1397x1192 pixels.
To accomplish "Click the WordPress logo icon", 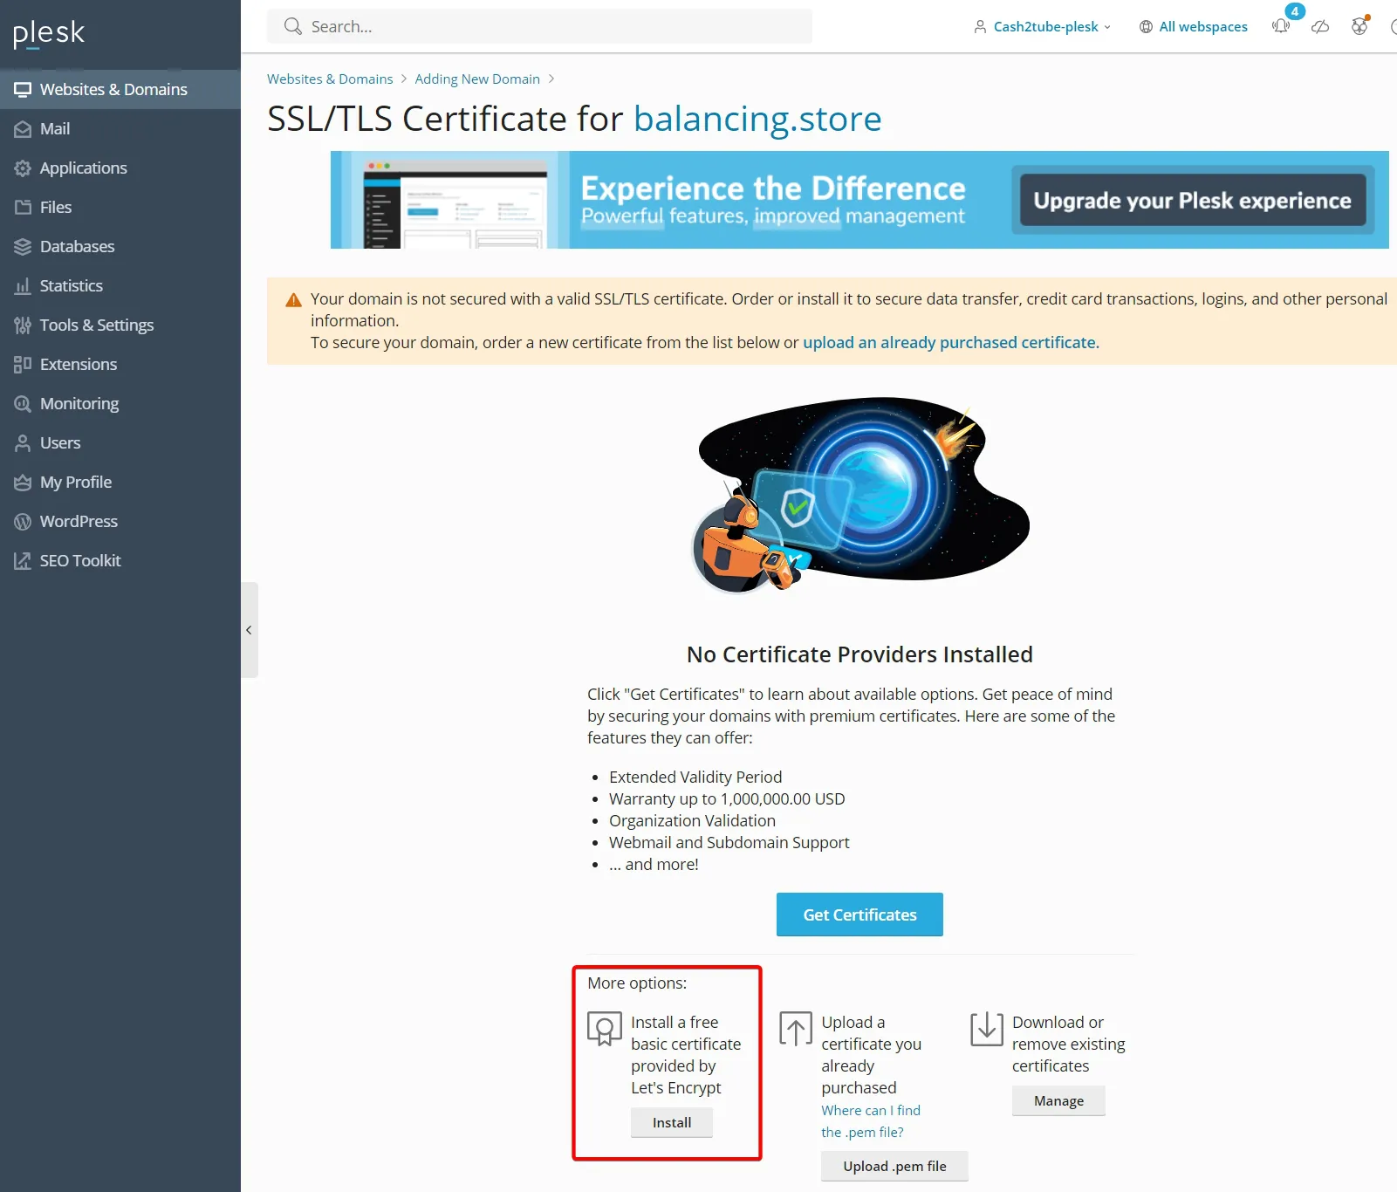I will 23,522.
